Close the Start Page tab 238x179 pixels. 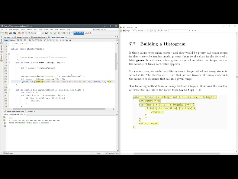[x=13, y=37]
